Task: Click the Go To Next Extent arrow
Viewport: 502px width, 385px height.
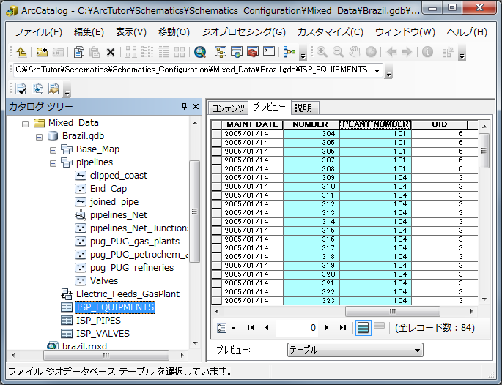Action: tap(407, 52)
